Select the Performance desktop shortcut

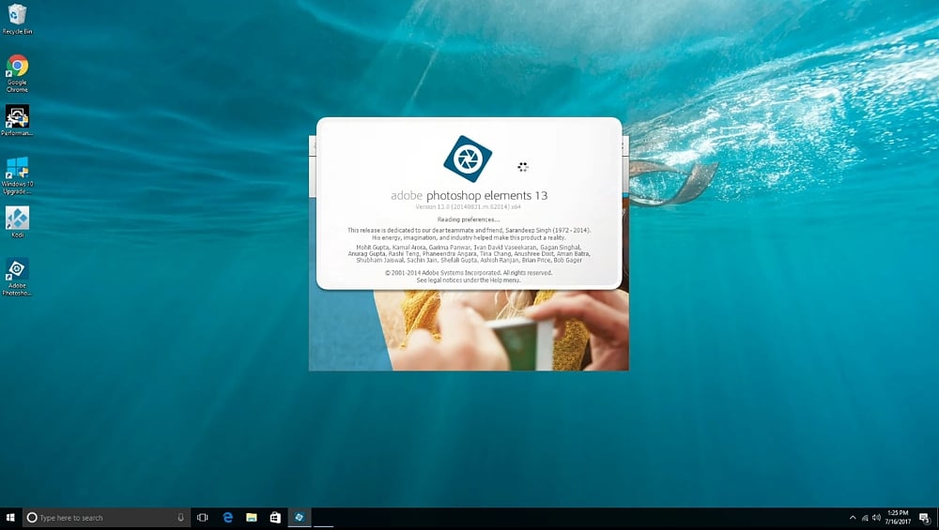[17, 121]
